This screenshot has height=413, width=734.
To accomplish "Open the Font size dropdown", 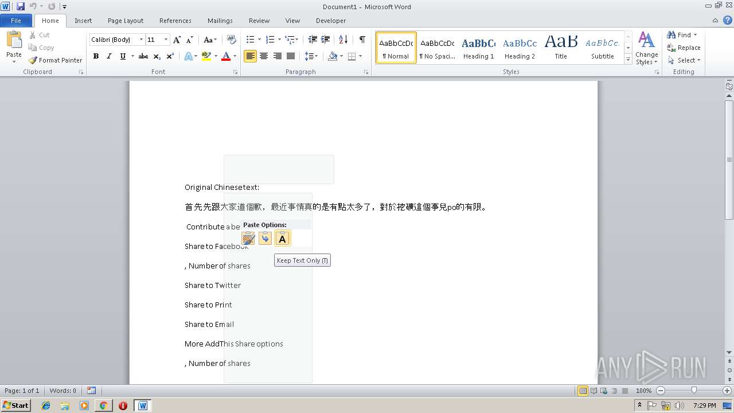I will (x=166, y=40).
